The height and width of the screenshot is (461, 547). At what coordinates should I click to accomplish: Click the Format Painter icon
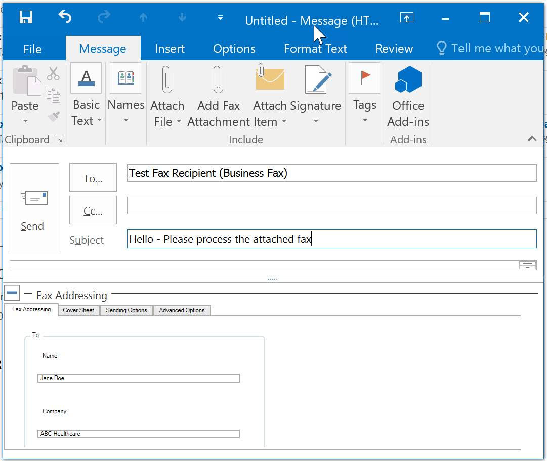(x=54, y=116)
